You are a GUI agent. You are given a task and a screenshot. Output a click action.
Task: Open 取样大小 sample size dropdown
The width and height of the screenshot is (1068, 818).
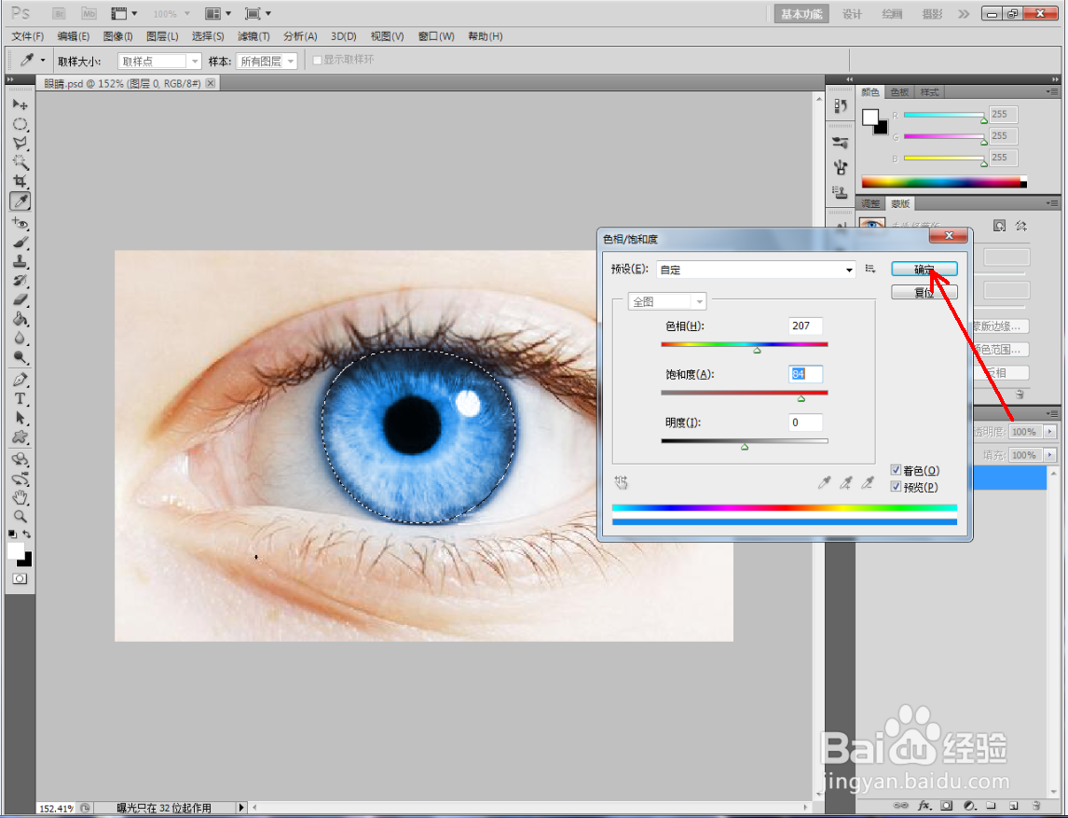pos(159,62)
